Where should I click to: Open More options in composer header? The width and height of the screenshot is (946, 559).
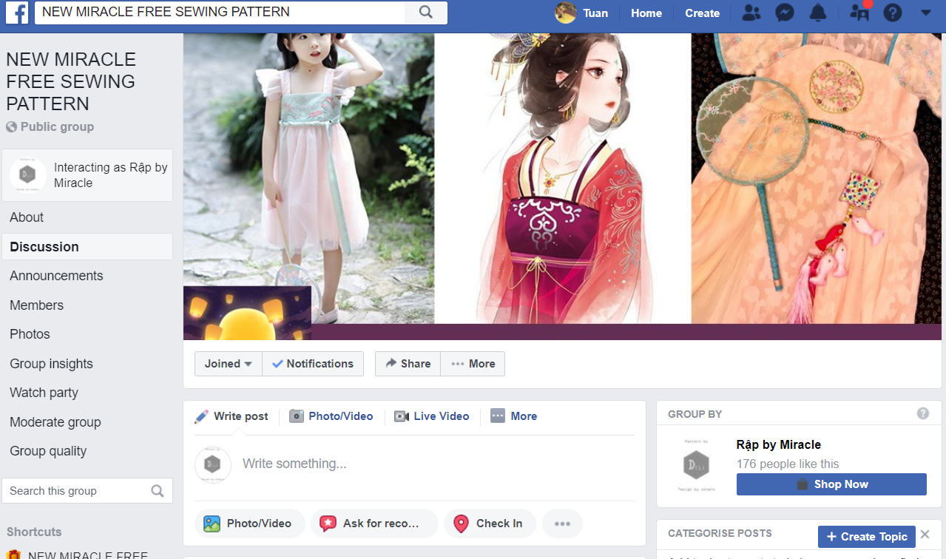(514, 416)
